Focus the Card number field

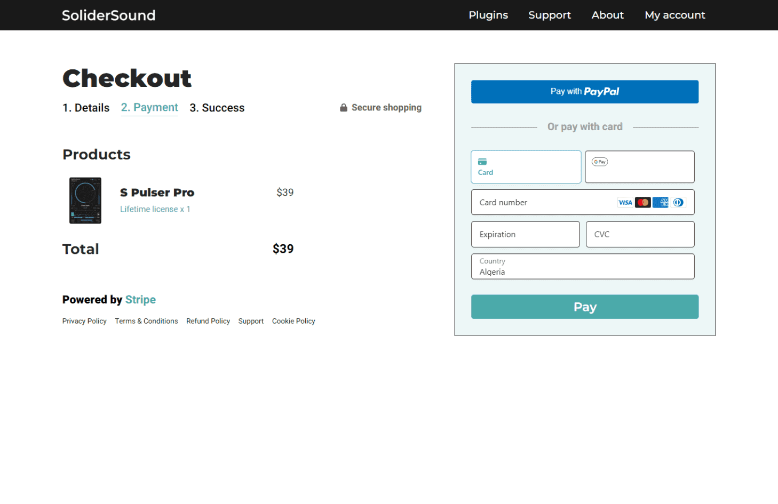point(544,203)
